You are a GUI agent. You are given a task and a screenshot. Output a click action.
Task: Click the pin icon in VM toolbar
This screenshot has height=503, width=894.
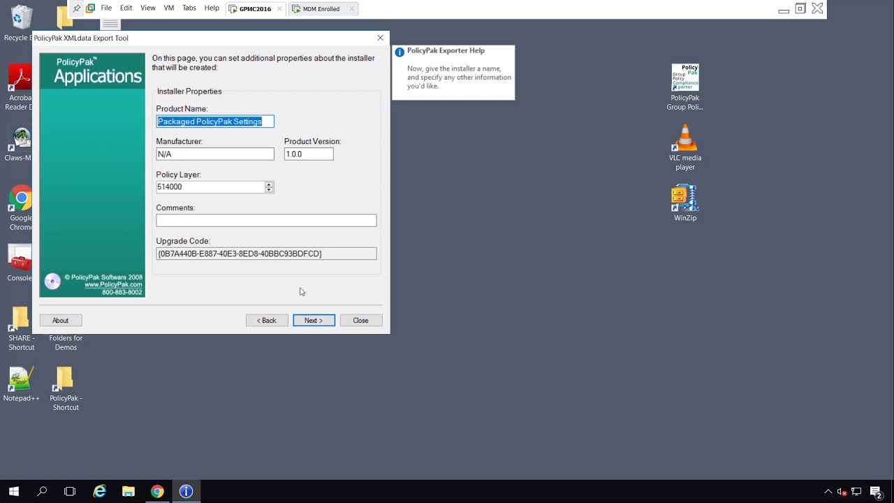[x=77, y=8]
